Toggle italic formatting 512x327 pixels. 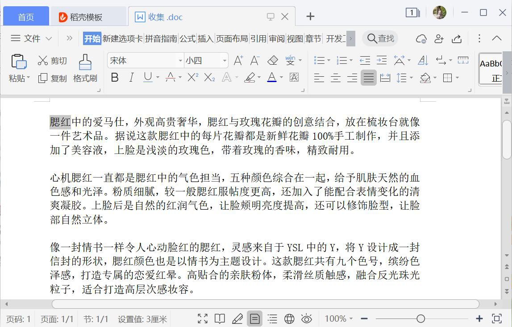(131, 77)
